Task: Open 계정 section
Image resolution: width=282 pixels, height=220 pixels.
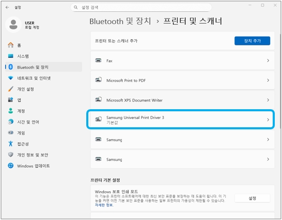Action: [43, 111]
